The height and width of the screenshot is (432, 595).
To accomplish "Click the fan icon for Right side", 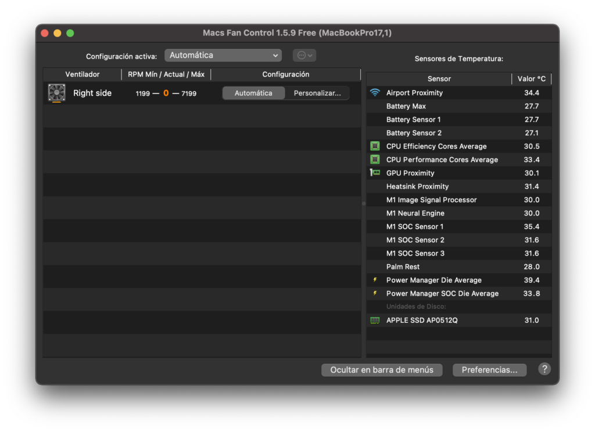I will [x=56, y=93].
